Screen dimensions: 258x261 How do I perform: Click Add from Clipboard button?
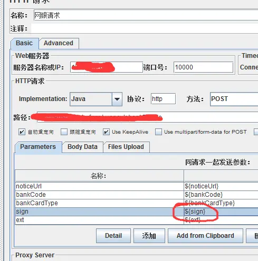pyautogui.click(x=205, y=236)
